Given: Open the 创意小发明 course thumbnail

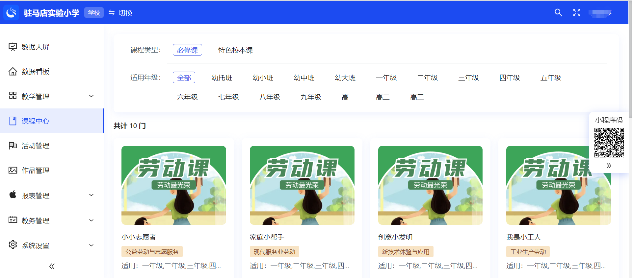Looking at the screenshot, I should (x=430, y=185).
